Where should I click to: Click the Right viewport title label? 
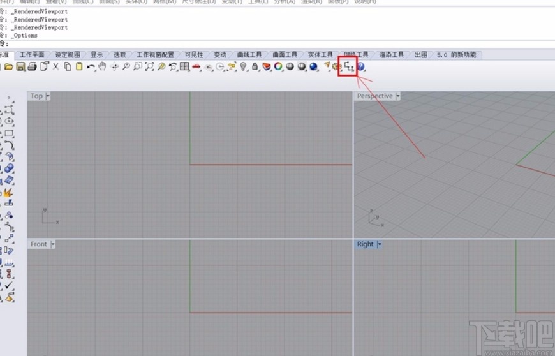click(x=366, y=244)
